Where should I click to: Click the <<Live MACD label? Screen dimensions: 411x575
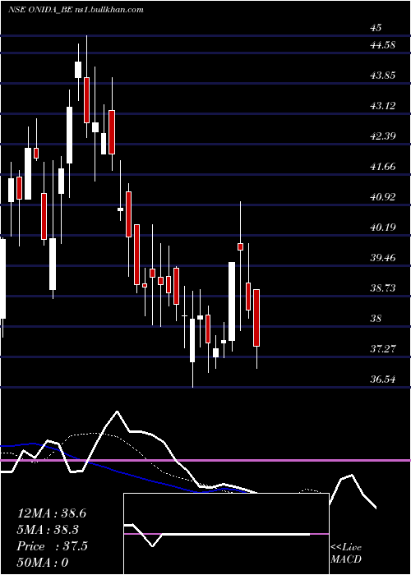[x=346, y=554]
